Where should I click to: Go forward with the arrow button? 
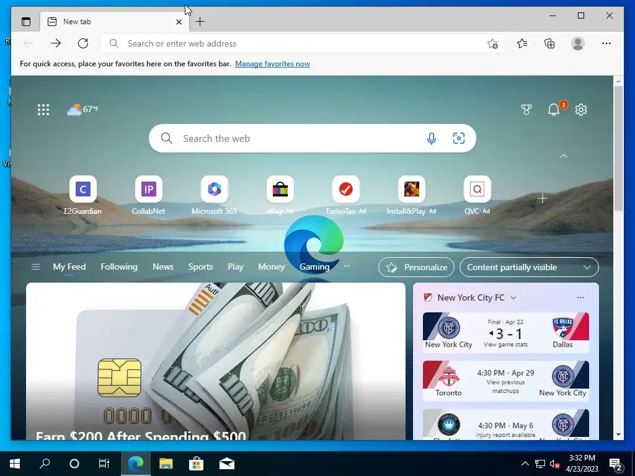(x=56, y=43)
